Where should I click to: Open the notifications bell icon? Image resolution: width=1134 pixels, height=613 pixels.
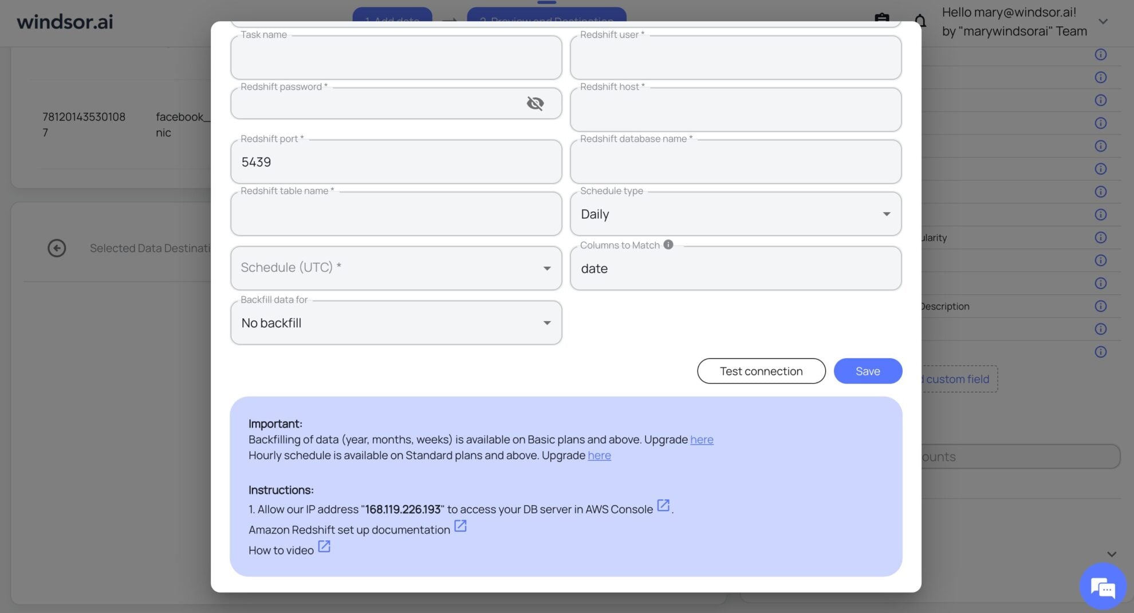click(x=920, y=21)
